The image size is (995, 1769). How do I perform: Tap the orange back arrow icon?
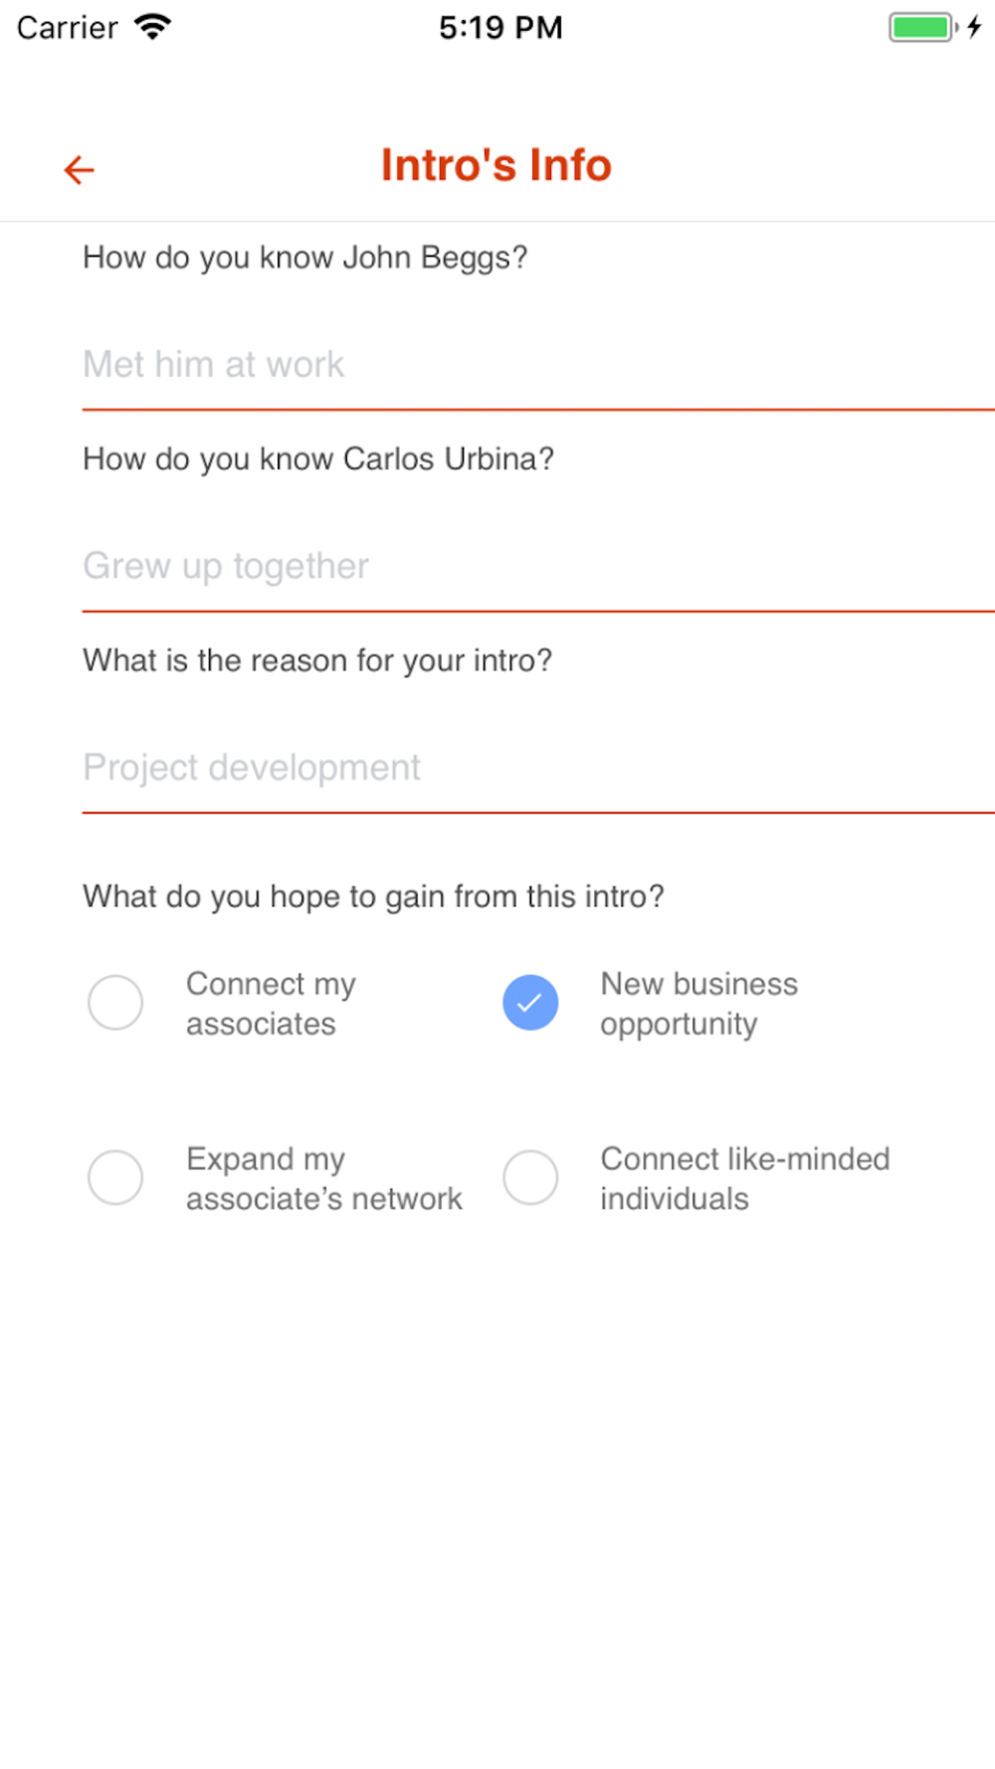point(79,169)
